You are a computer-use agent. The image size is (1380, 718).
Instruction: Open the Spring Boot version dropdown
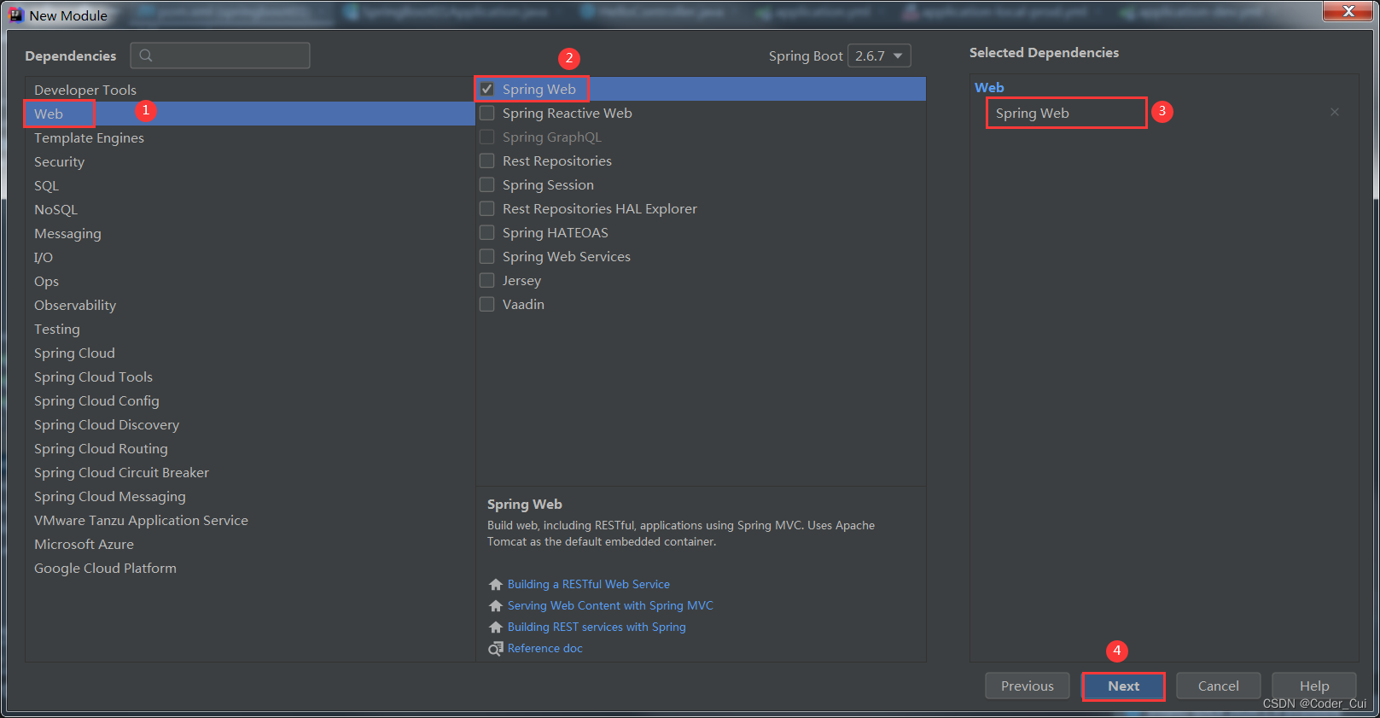879,55
